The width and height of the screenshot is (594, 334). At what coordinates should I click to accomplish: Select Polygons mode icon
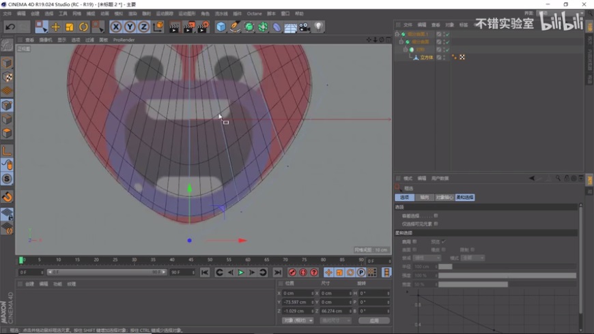(x=7, y=133)
